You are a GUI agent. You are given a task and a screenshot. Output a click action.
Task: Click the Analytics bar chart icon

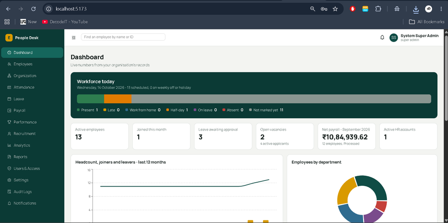pos(9,145)
